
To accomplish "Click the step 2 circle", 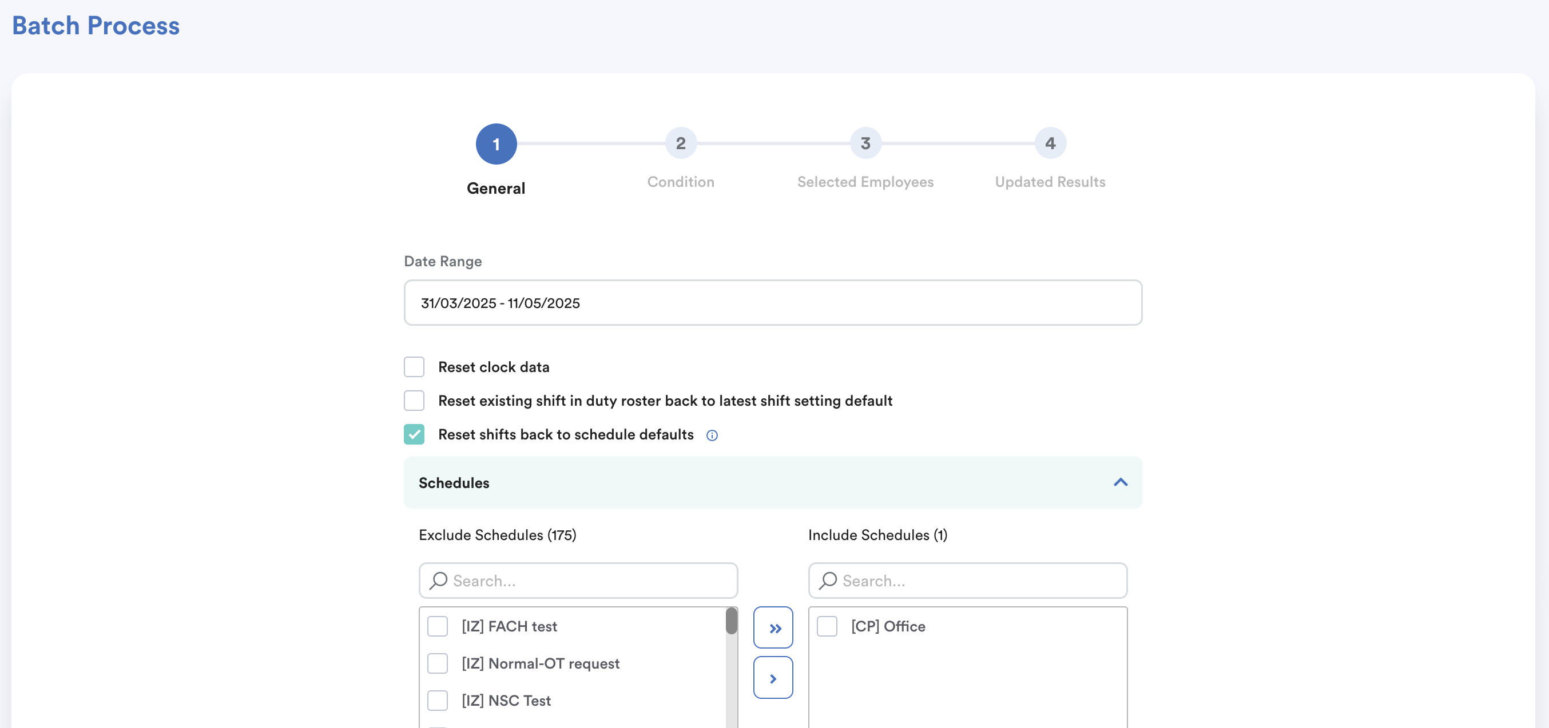I will pyautogui.click(x=681, y=143).
